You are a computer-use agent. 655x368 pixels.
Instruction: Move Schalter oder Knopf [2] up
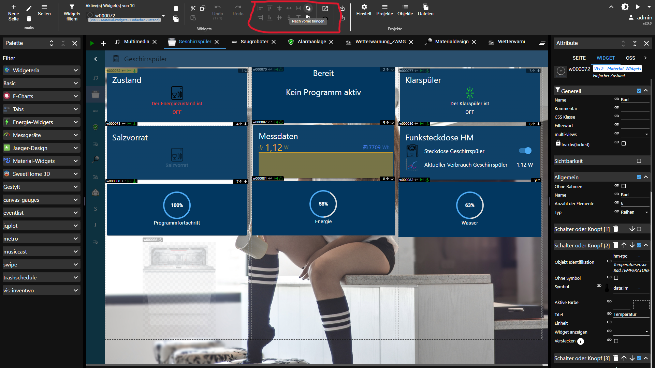tap(624, 245)
